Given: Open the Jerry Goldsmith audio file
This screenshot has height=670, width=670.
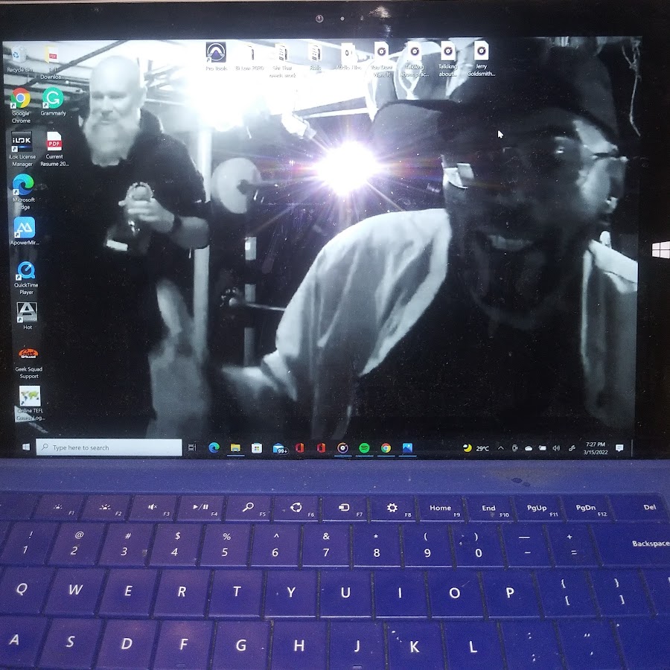Looking at the screenshot, I should click(481, 59).
